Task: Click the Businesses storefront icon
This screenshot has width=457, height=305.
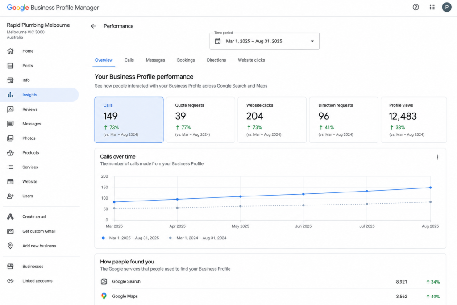Action: click(x=10, y=266)
